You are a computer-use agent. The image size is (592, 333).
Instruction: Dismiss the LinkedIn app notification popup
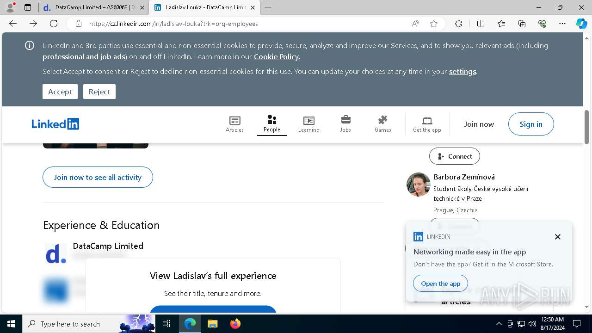[x=558, y=237]
